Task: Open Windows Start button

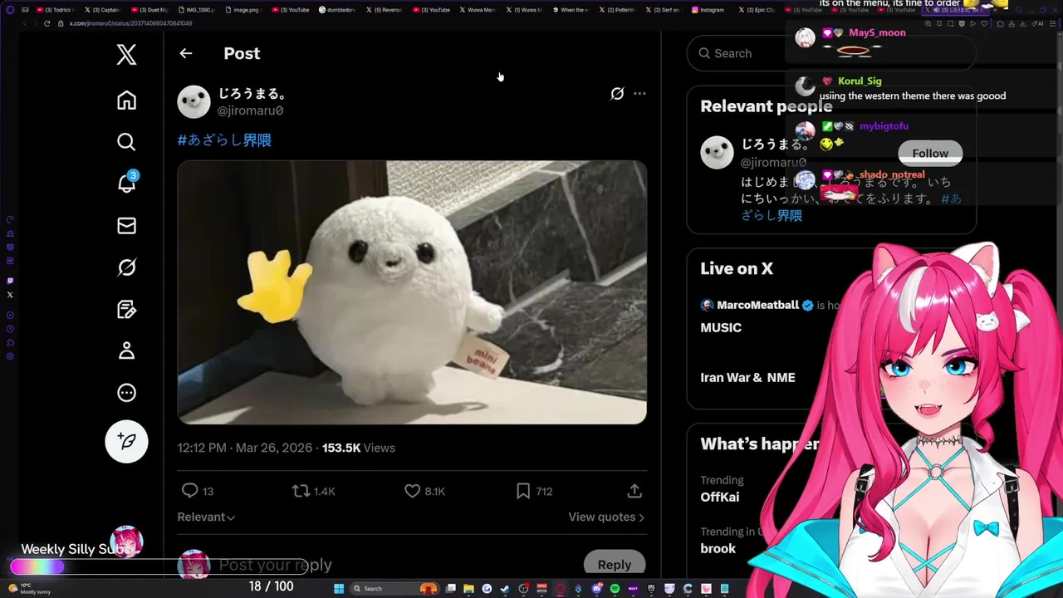Action: [x=339, y=589]
